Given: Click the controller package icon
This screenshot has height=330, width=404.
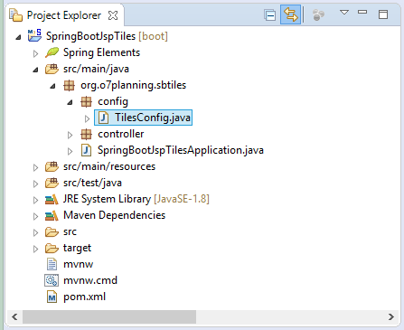Looking at the screenshot, I should tap(86, 134).
